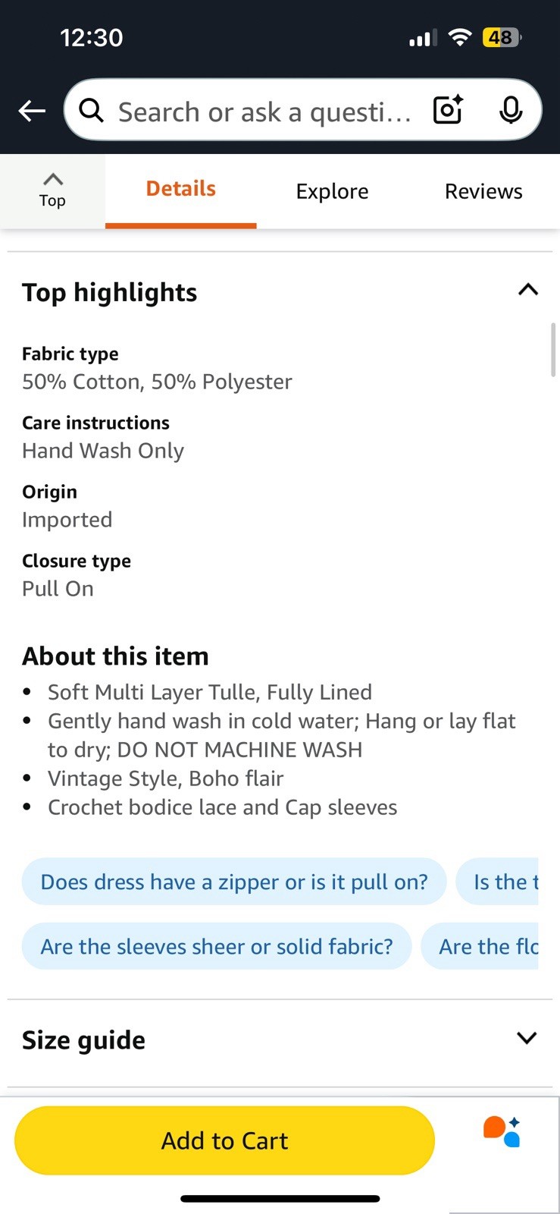Select the Details tab

(x=181, y=190)
